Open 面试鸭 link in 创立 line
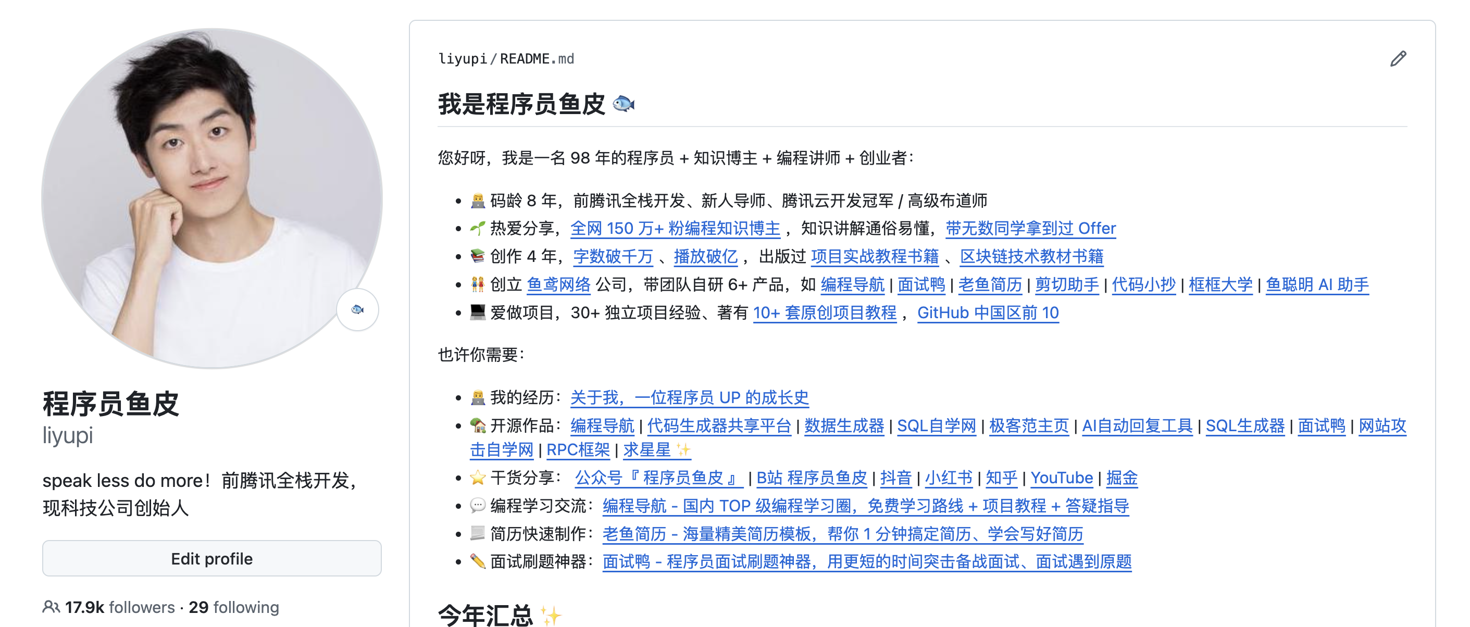 (x=921, y=285)
